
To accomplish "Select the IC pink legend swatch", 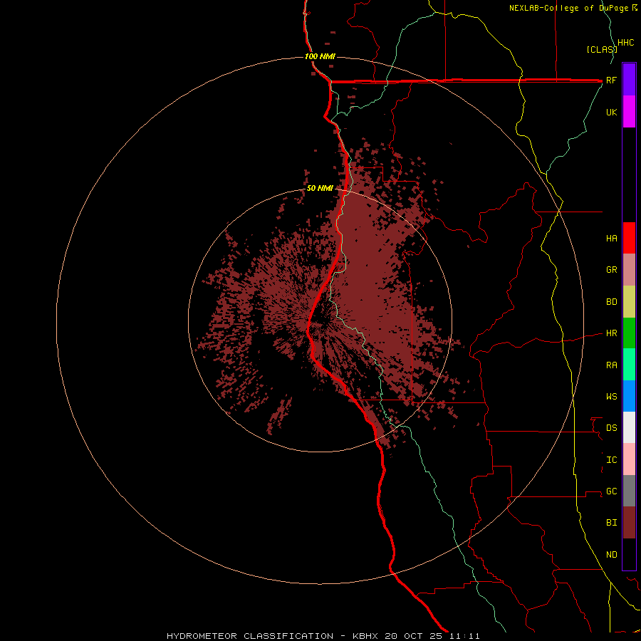I will pos(629,459).
